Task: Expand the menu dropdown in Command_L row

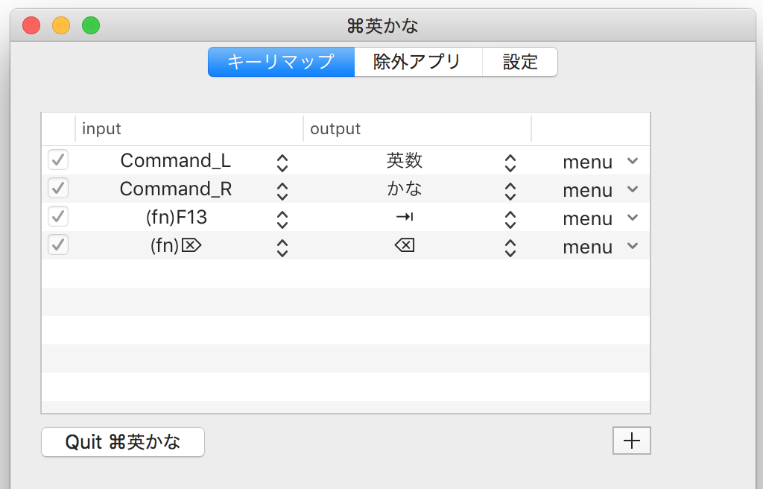Action: [x=633, y=161]
